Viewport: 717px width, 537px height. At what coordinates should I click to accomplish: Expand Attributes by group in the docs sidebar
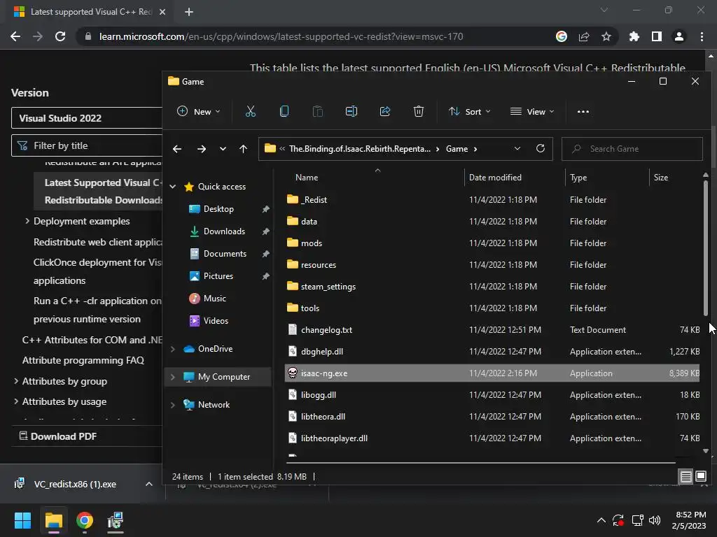pyautogui.click(x=16, y=381)
